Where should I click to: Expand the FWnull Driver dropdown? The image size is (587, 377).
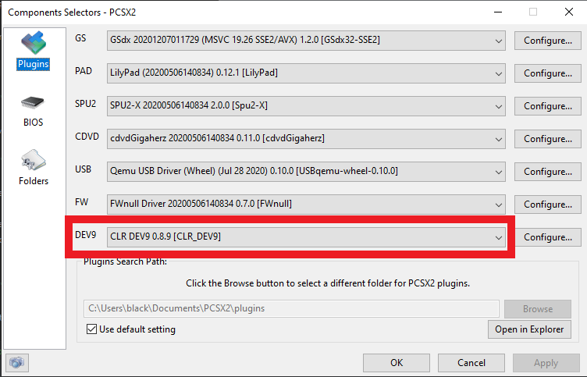click(x=306, y=204)
